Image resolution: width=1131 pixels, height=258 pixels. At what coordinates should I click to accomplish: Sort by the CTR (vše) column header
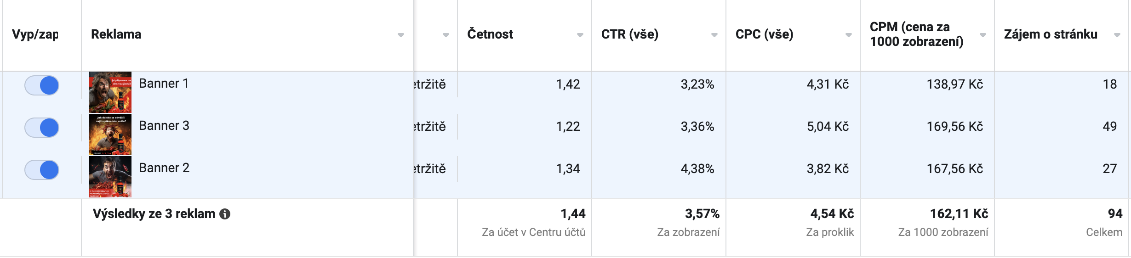[x=630, y=34]
